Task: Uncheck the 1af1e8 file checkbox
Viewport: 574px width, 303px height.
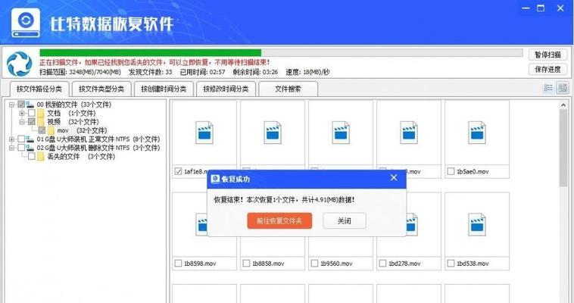Action: (x=178, y=171)
